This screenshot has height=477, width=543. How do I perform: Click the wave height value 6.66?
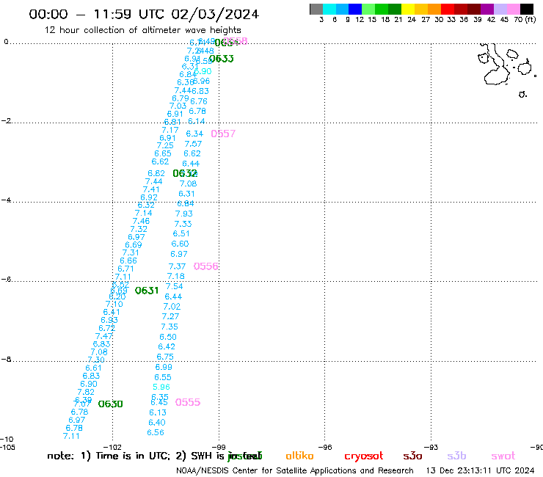(128, 261)
